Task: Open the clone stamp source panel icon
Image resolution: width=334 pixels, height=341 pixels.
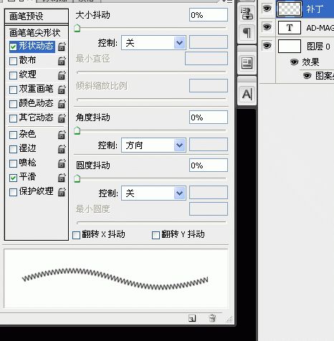Action: coord(247,13)
